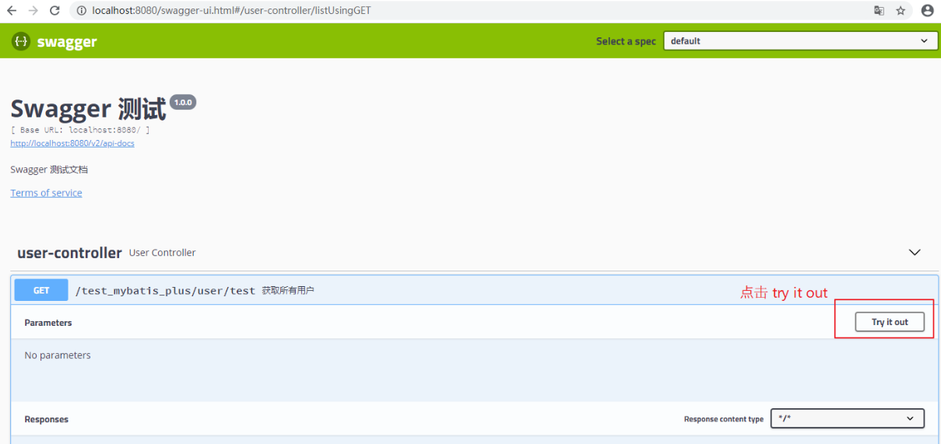941x444 pixels.
Task: Click the Swagger logo icon
Action: pyautogui.click(x=21, y=41)
